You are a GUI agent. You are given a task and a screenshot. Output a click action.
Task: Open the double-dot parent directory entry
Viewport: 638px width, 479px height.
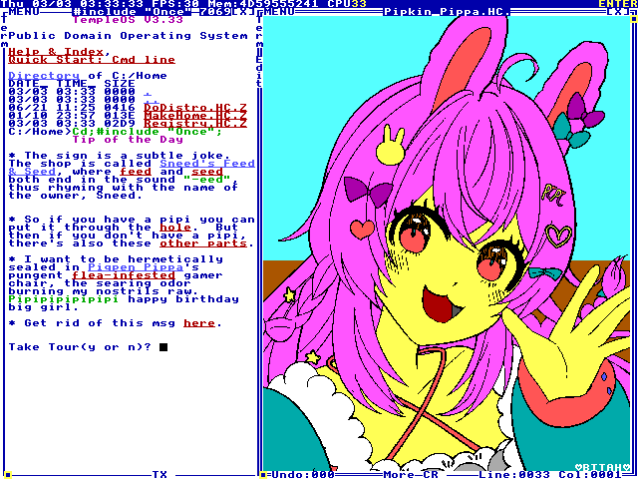152,100
